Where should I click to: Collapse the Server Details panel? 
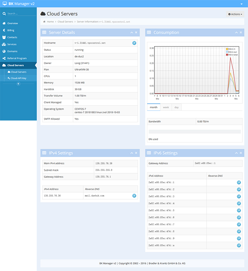click(132, 32)
